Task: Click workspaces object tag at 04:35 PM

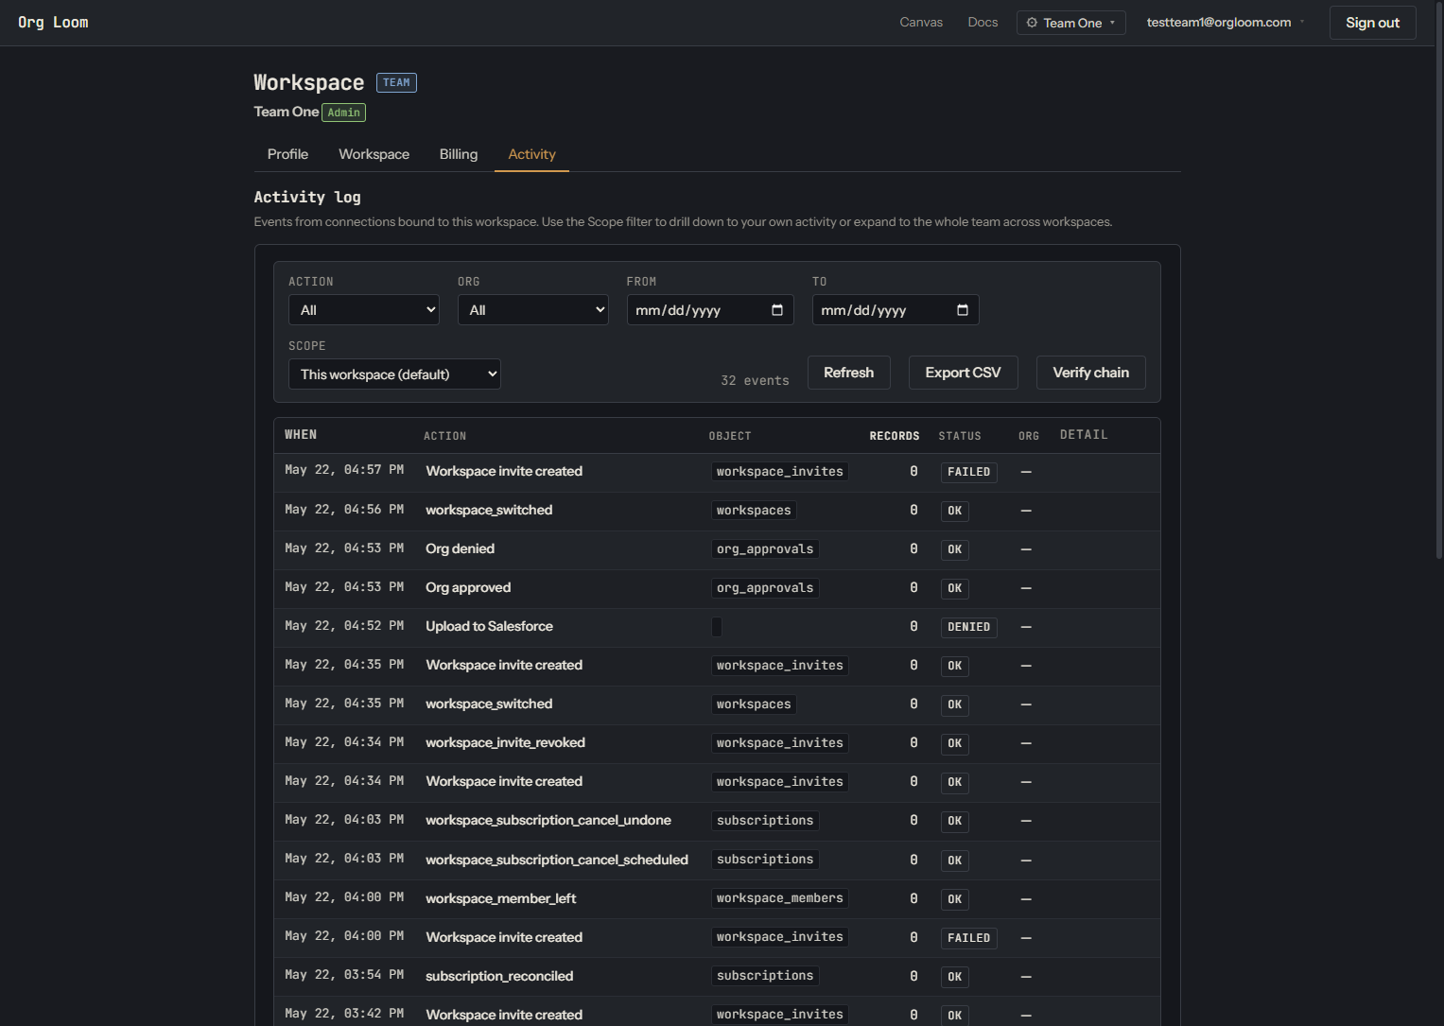Action: point(753,704)
